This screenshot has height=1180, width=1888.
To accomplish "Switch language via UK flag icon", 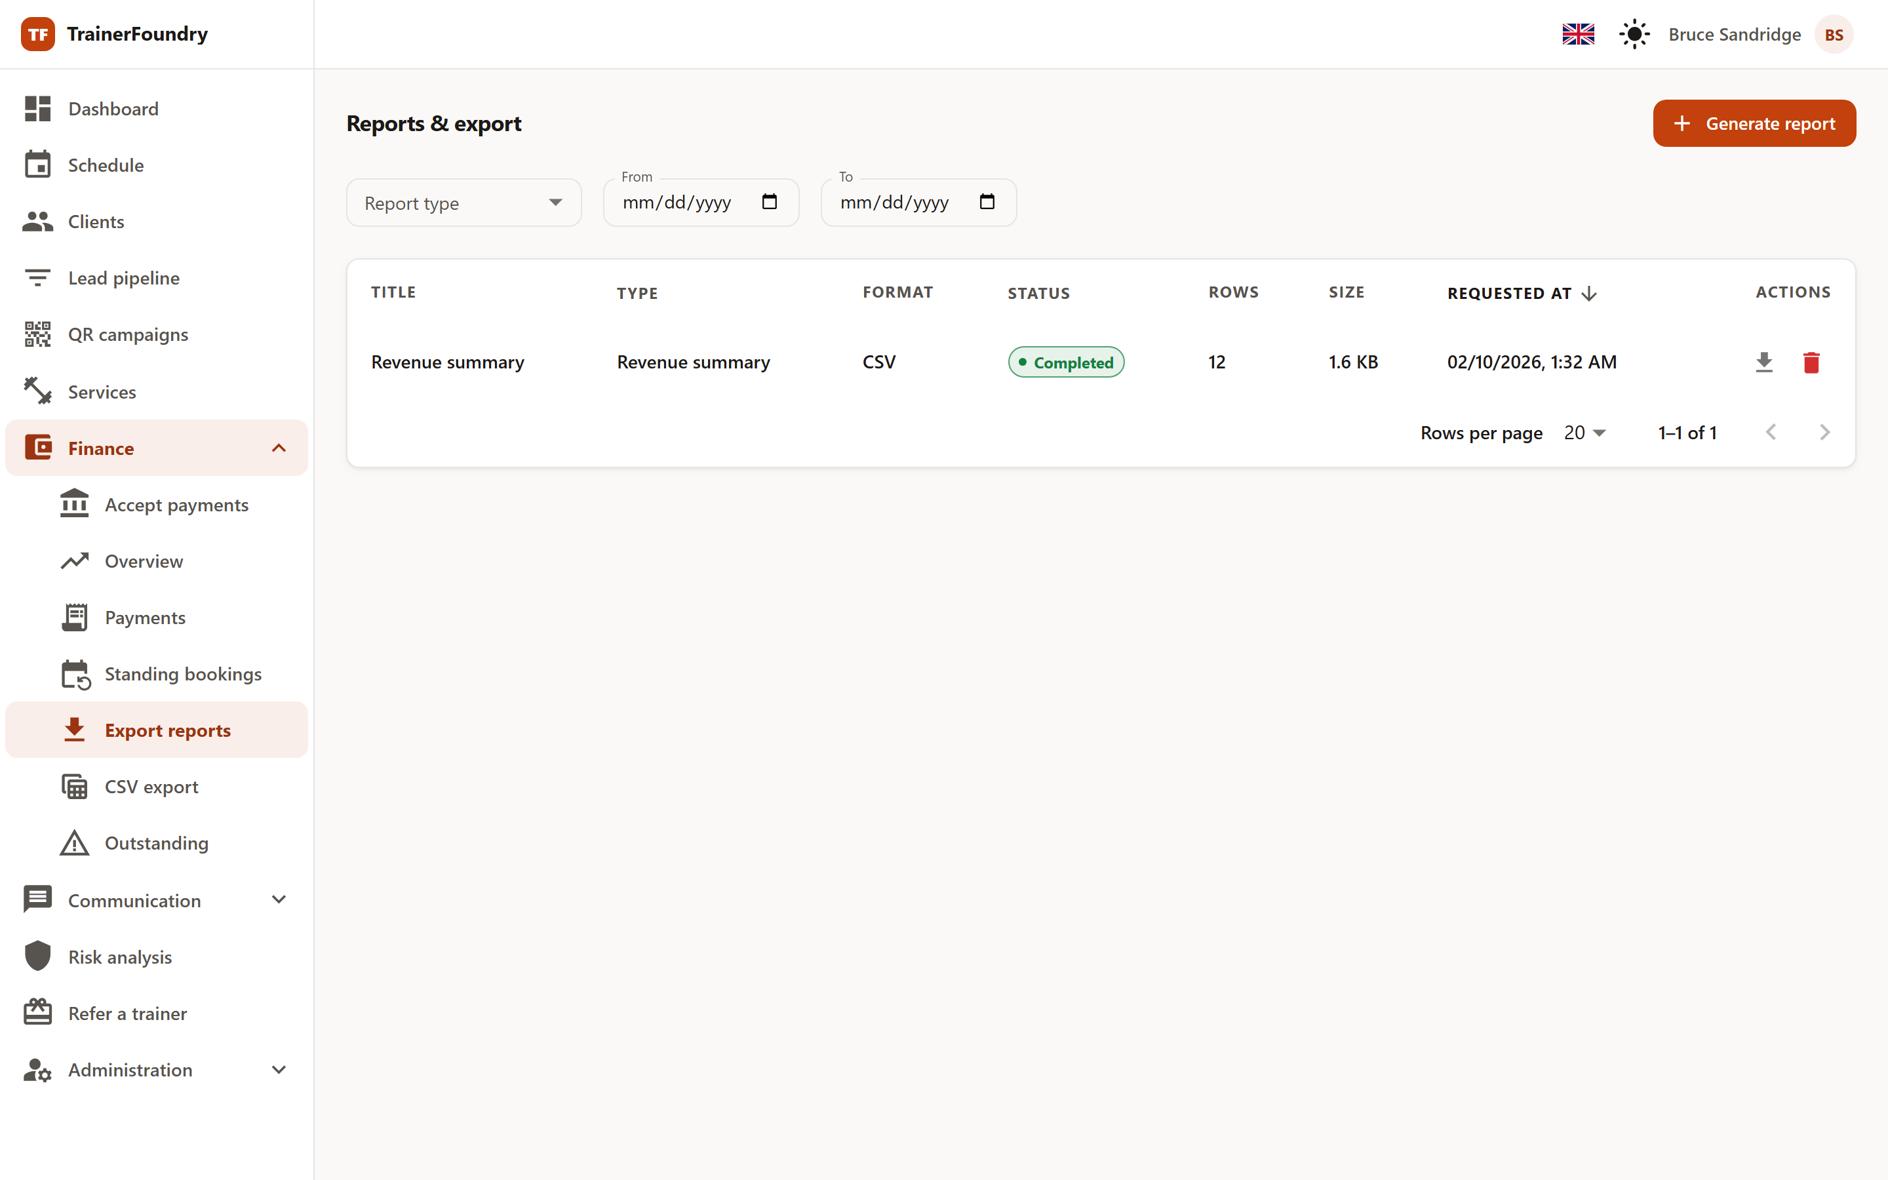I will (x=1579, y=34).
